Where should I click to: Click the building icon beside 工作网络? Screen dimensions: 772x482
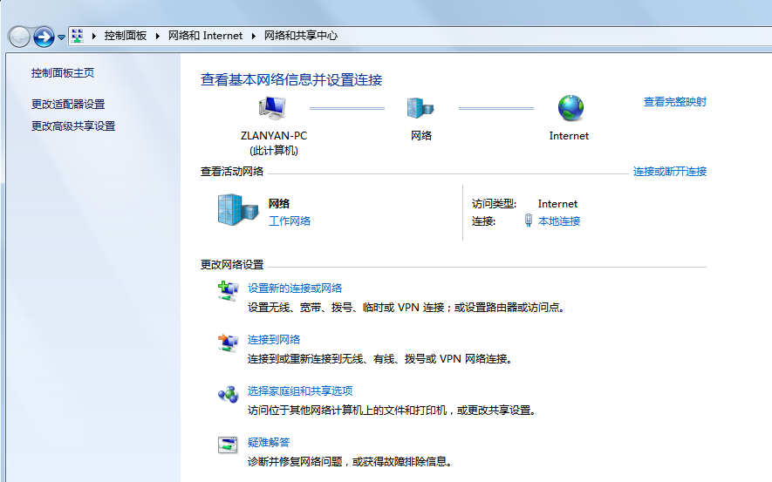[237, 211]
